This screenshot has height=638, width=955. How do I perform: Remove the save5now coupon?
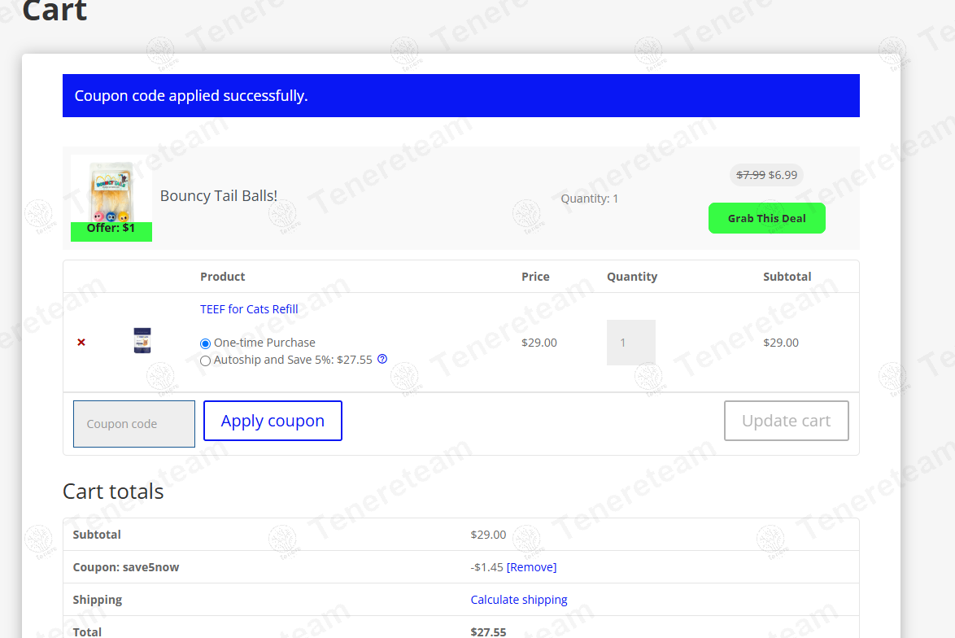point(531,567)
